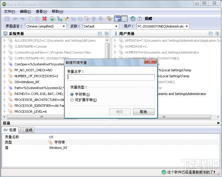The image size is (222, 177).
Task: Select the 可扩展字串(E) radio button
Action: click(72, 100)
